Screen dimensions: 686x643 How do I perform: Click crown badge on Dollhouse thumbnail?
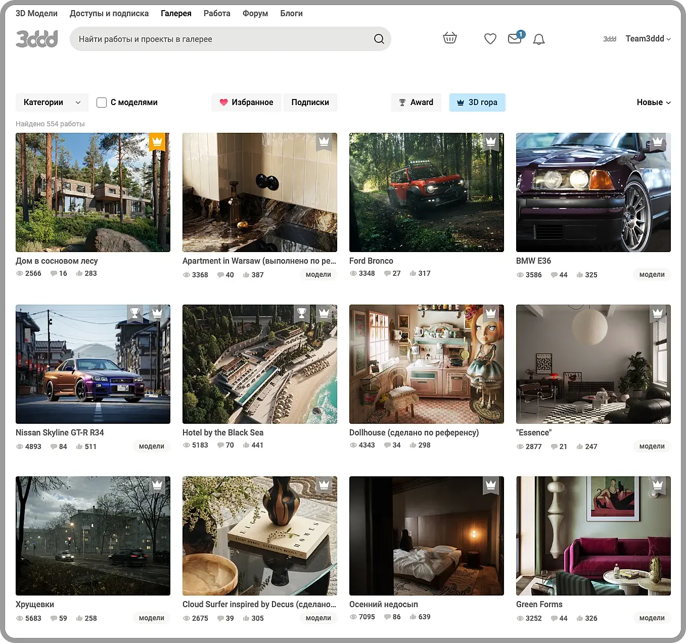[x=491, y=314]
